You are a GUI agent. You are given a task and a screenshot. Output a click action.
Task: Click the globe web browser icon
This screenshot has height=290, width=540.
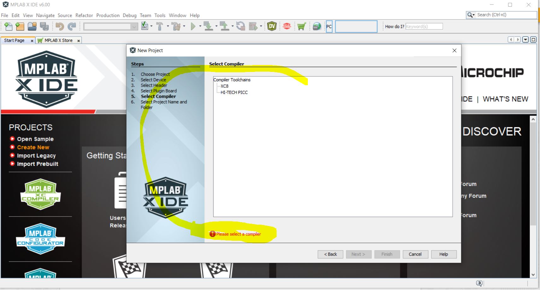[x=317, y=27]
